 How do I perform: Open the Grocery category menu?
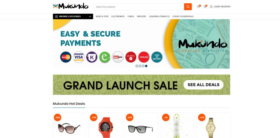click(x=141, y=16)
